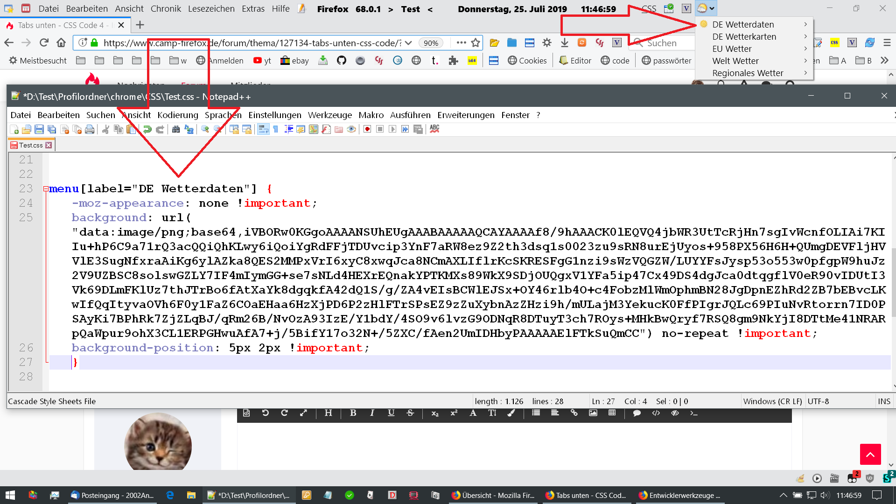This screenshot has height=504, width=896.
Task: Click the Firefox home button
Action: click(61, 43)
